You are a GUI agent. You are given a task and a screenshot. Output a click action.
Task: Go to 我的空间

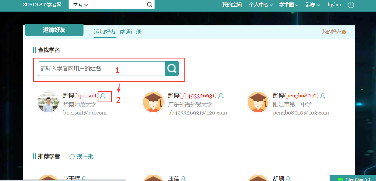pos(232,5)
